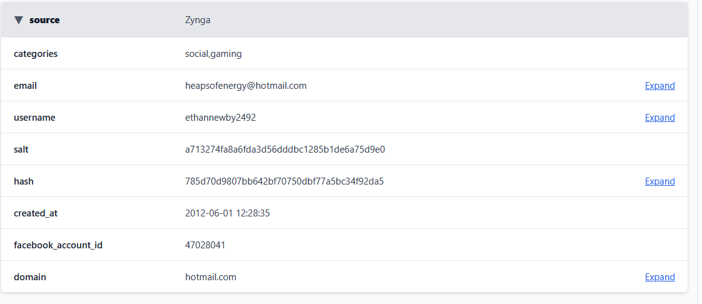Expand the hash row
702x304 pixels.
pos(659,181)
